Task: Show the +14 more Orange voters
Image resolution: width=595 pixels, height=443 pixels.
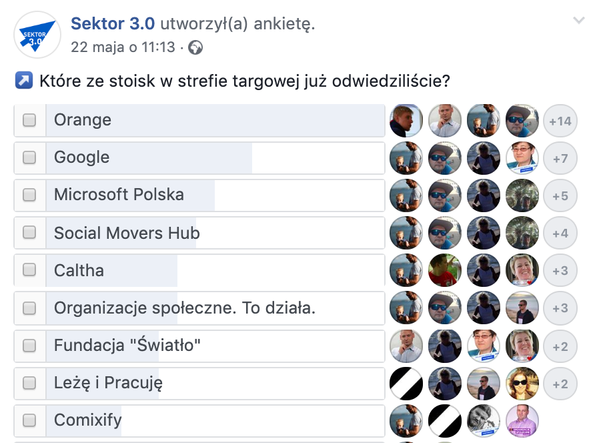Action: (x=560, y=121)
